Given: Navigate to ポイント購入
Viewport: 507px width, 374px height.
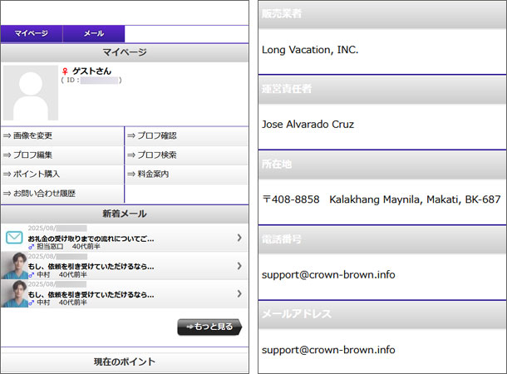Looking at the screenshot, I should point(33,174).
